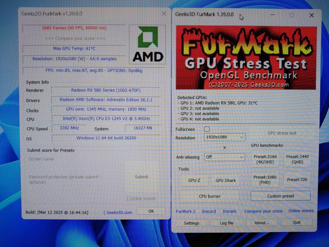Open the Discord link

209,211
